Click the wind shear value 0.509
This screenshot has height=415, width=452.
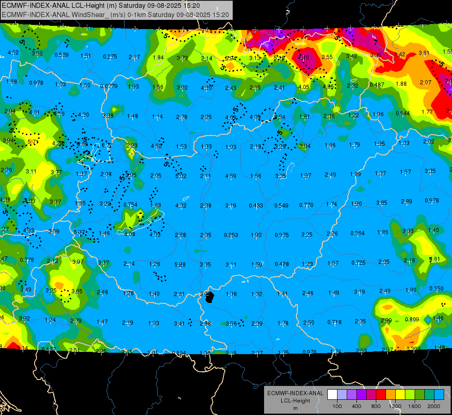click(61, 55)
